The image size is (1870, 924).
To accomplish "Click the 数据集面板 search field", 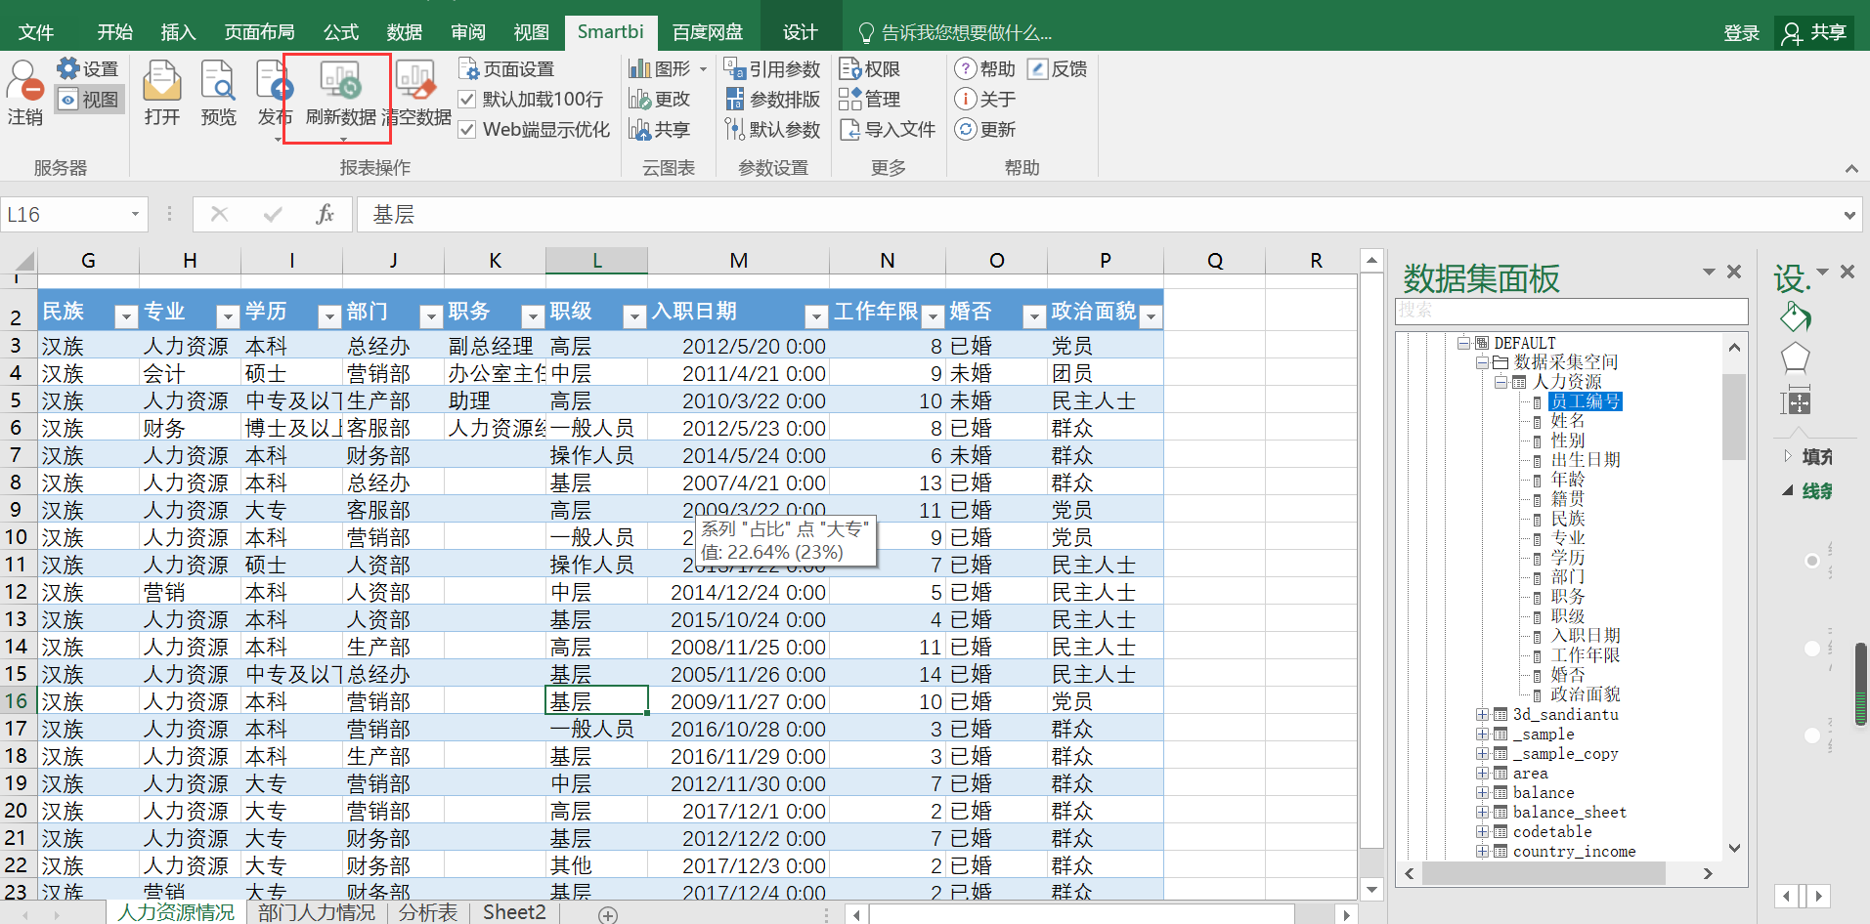I will tap(1571, 311).
